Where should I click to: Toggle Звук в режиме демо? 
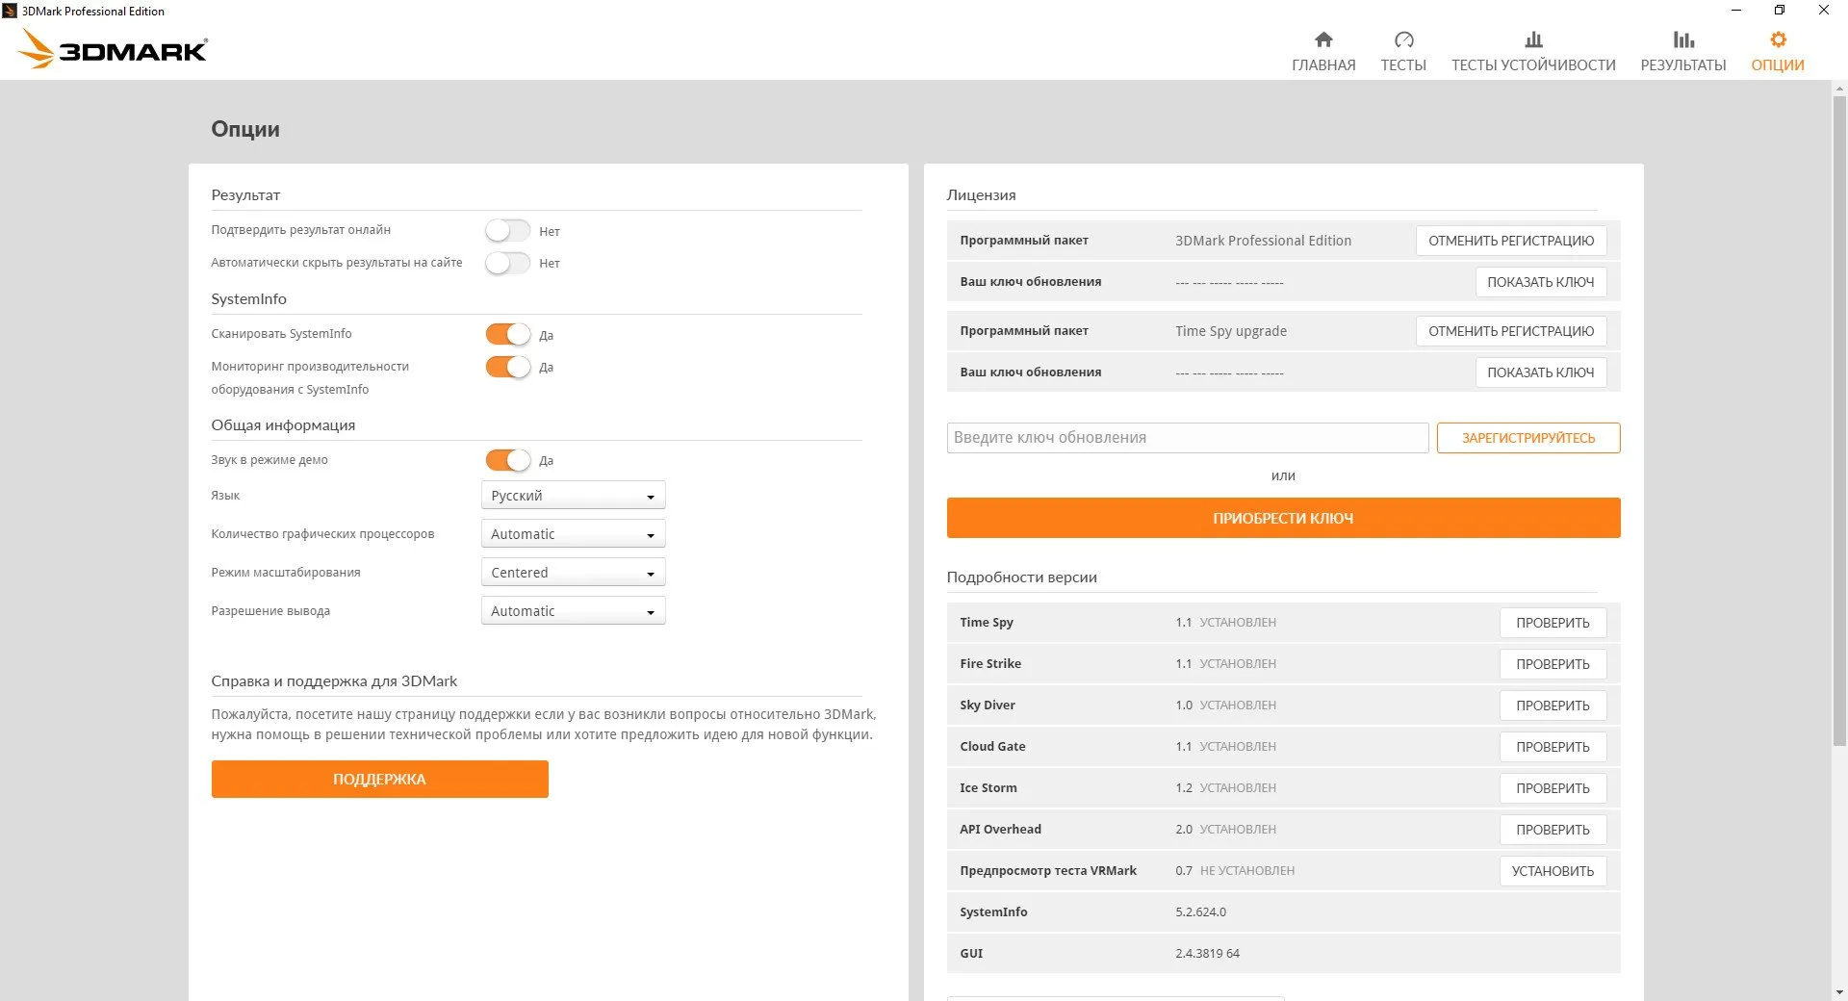[x=507, y=460]
